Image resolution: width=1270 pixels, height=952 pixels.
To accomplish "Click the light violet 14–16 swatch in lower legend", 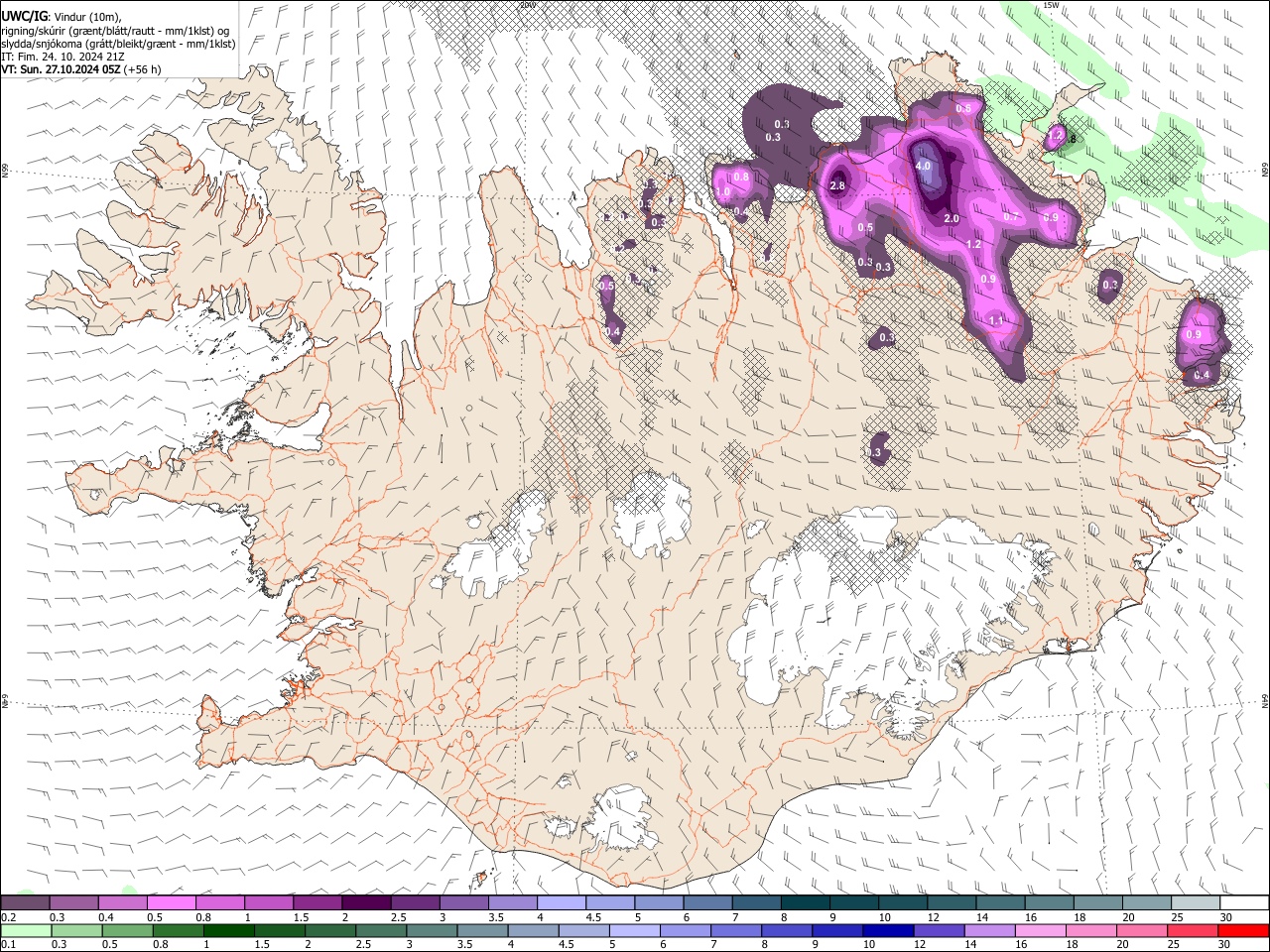I will [989, 930].
